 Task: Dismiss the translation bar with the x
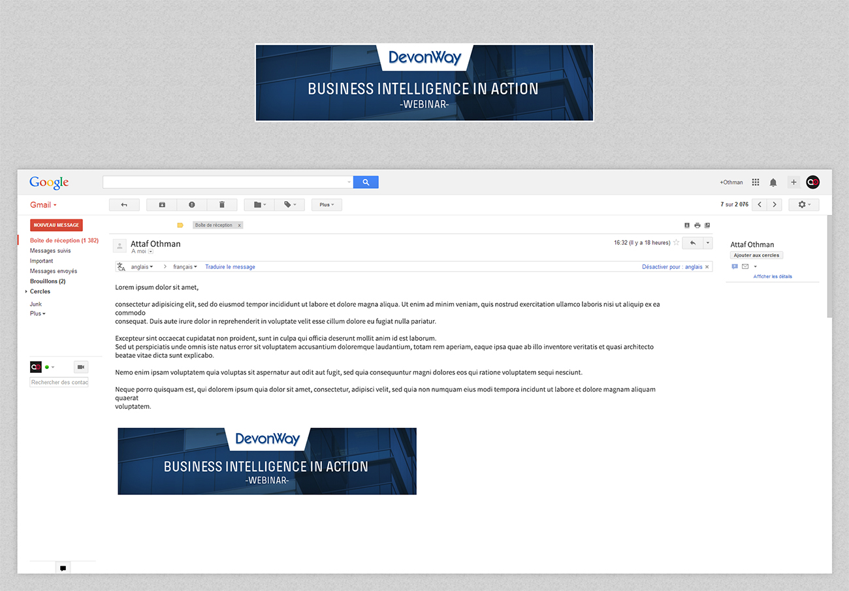707,267
